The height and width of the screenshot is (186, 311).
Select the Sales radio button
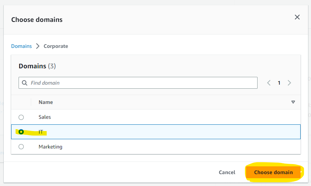coord(21,117)
